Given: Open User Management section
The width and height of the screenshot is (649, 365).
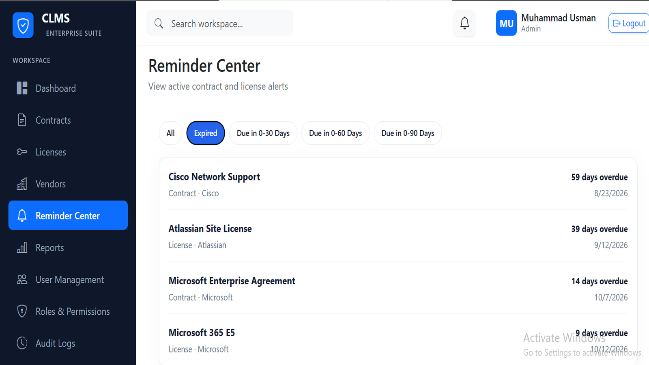Looking at the screenshot, I should click(x=68, y=279).
